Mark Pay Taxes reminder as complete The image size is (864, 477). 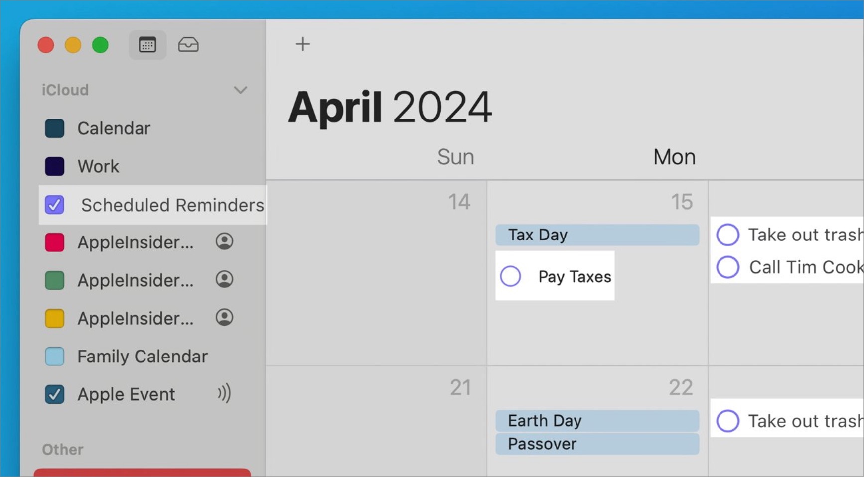coord(510,276)
